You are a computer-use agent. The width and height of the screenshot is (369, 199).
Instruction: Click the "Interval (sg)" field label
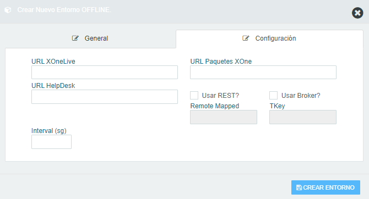click(49, 131)
